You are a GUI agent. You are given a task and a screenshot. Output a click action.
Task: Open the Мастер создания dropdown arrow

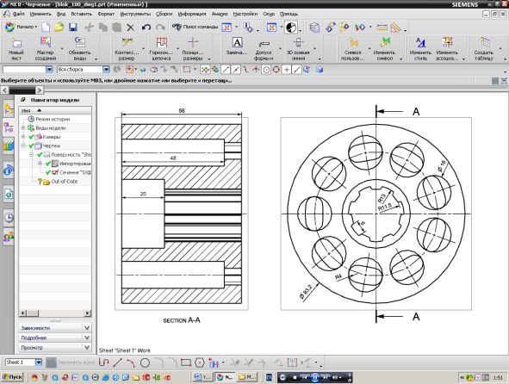pos(62,49)
